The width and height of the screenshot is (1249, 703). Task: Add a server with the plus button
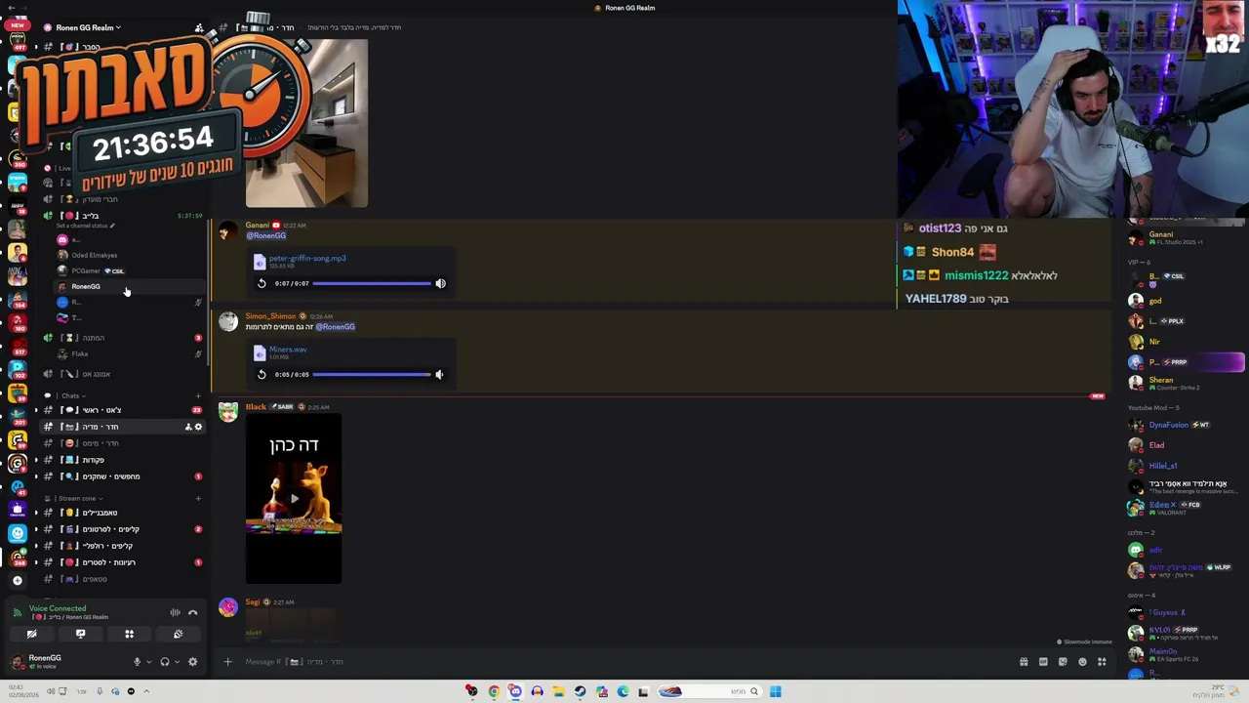[x=17, y=580]
